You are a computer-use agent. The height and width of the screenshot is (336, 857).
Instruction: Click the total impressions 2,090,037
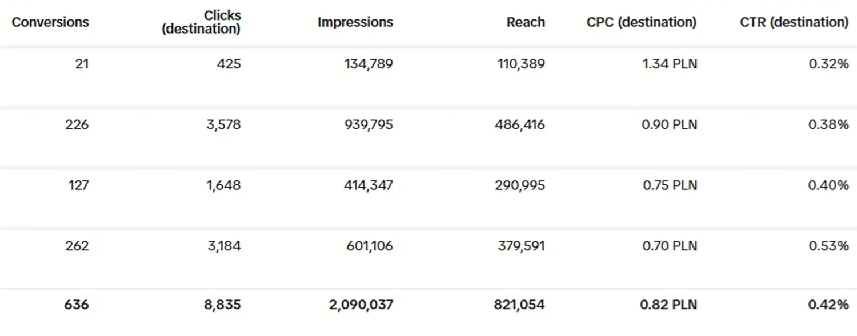click(x=361, y=305)
